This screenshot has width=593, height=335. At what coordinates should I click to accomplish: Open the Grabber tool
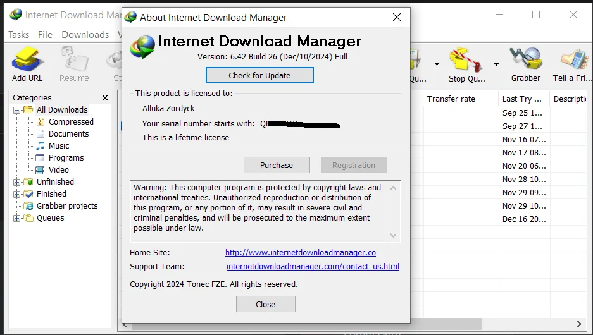tap(526, 59)
